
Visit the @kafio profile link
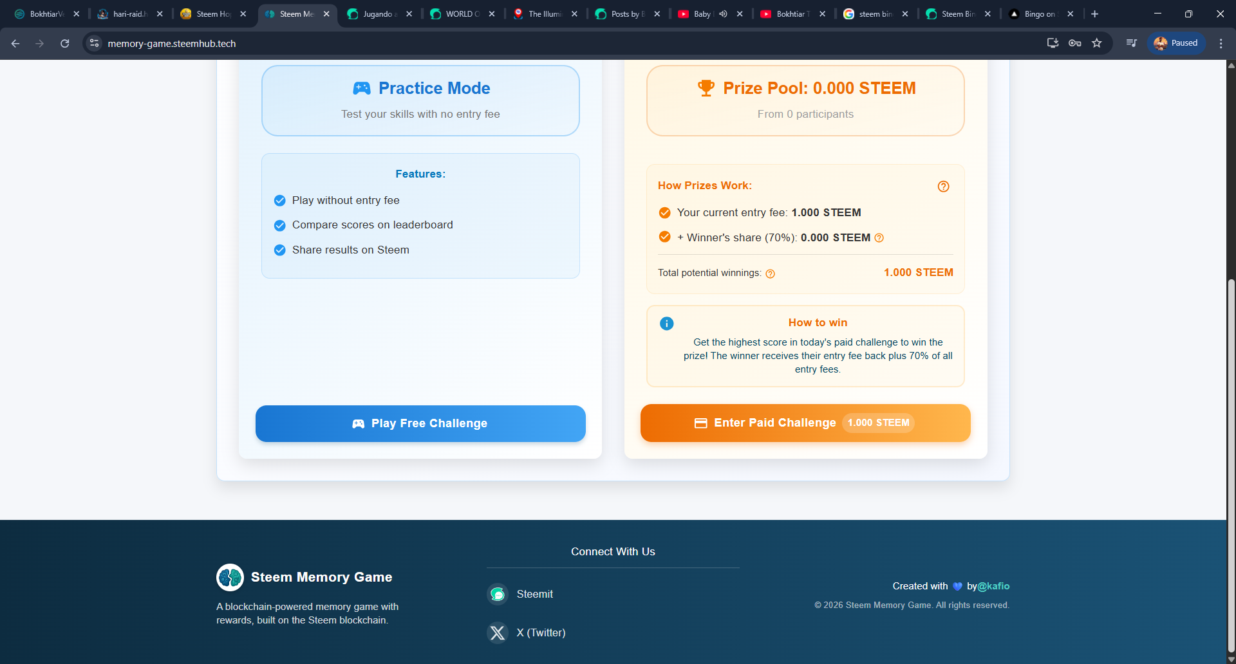tap(993, 586)
